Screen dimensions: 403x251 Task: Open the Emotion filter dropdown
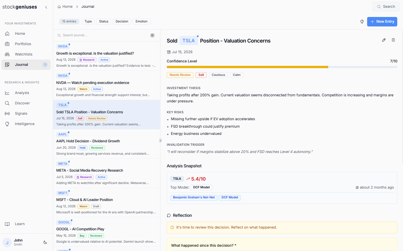pyautogui.click(x=142, y=22)
